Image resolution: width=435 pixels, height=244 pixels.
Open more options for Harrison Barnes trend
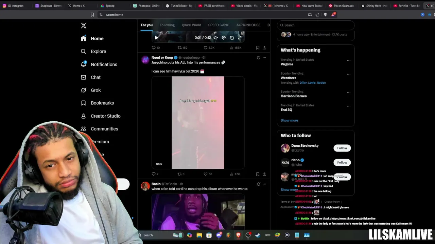349,93
